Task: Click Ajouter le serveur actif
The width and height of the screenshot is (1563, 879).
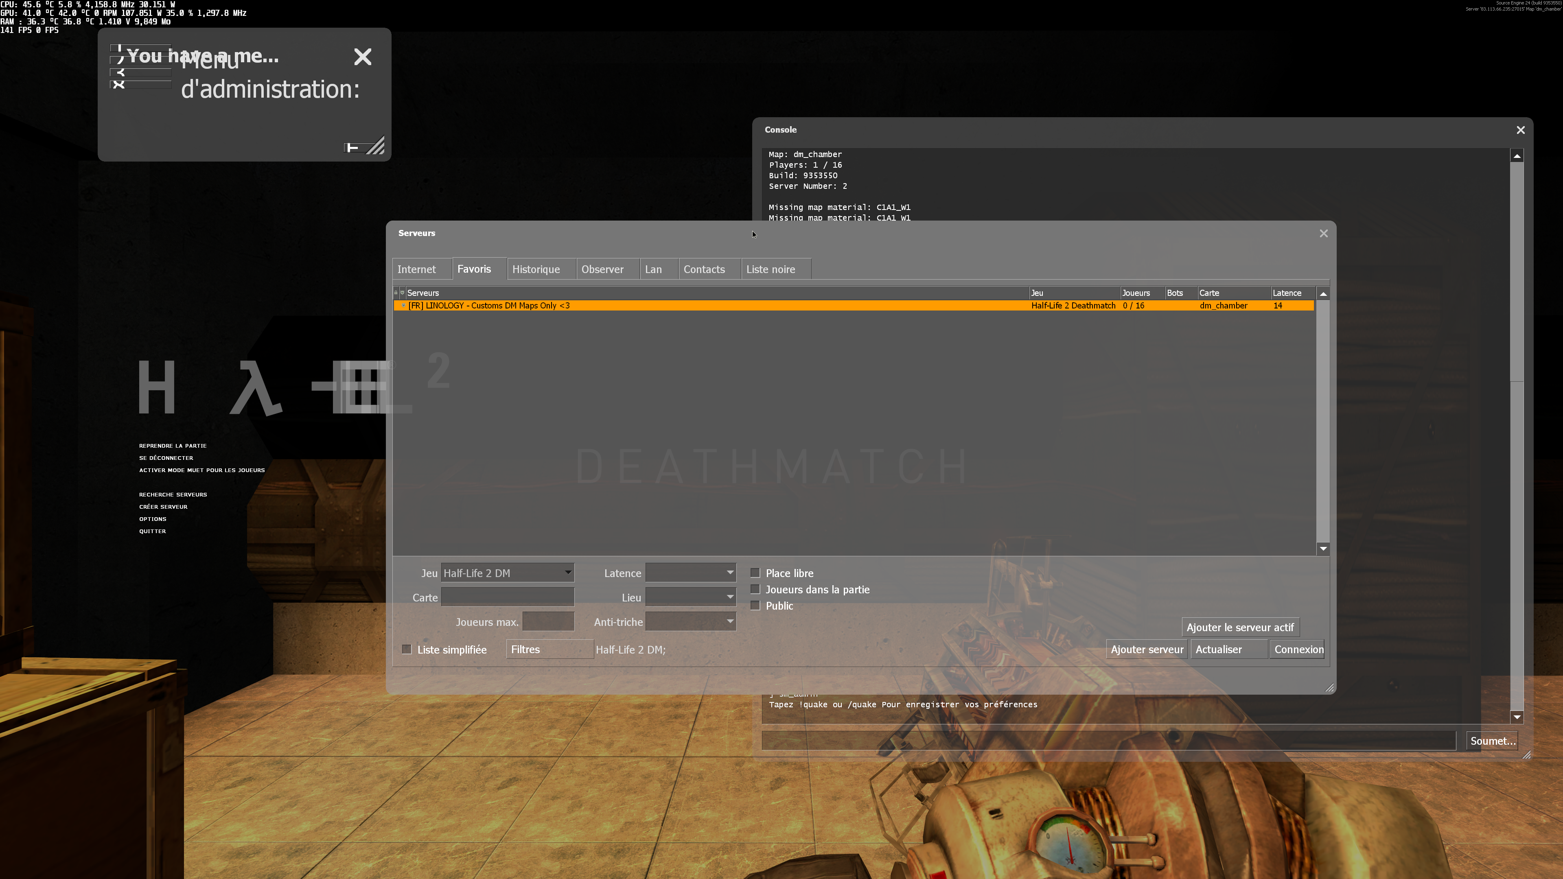Action: pyautogui.click(x=1240, y=628)
